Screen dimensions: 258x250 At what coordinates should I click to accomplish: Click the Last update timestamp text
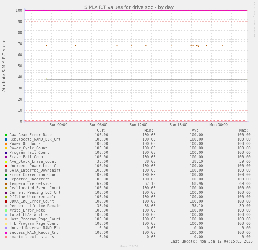tap(211, 241)
